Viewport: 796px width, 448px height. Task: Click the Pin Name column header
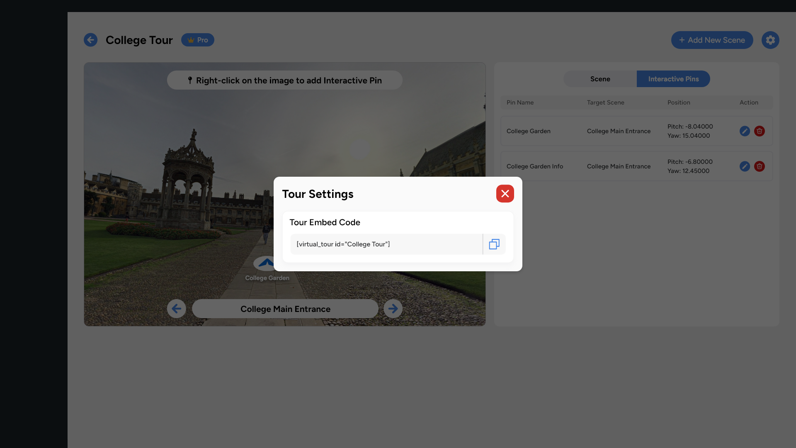point(520,102)
